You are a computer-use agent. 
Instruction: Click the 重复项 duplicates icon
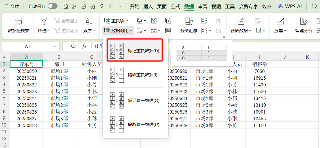coord(107,21)
